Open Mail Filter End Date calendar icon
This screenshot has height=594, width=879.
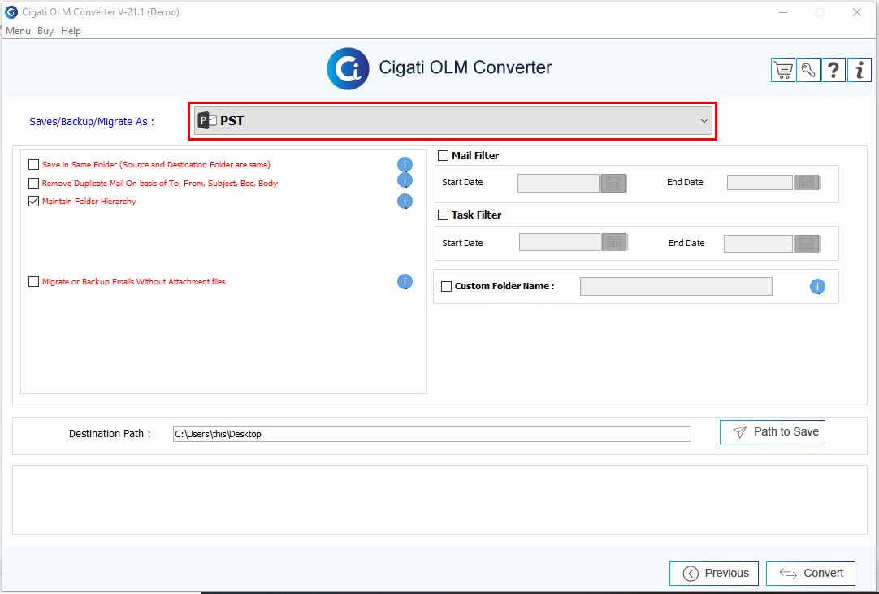(x=807, y=182)
